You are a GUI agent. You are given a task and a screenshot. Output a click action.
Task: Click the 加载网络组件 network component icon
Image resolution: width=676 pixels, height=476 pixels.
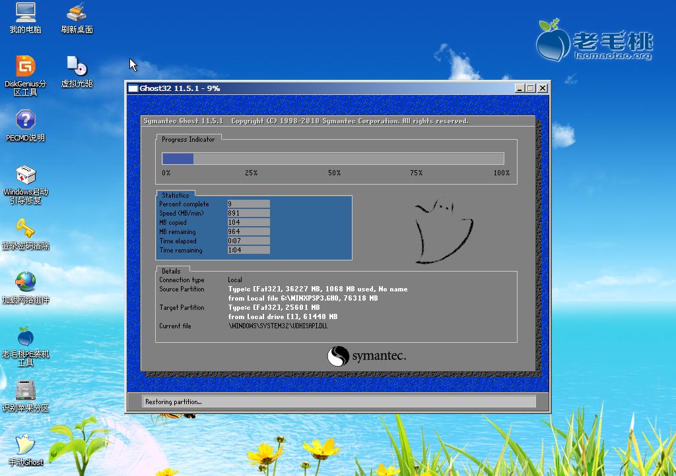pyautogui.click(x=25, y=283)
